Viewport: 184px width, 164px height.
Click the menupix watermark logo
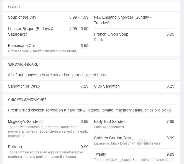(x=134, y=141)
